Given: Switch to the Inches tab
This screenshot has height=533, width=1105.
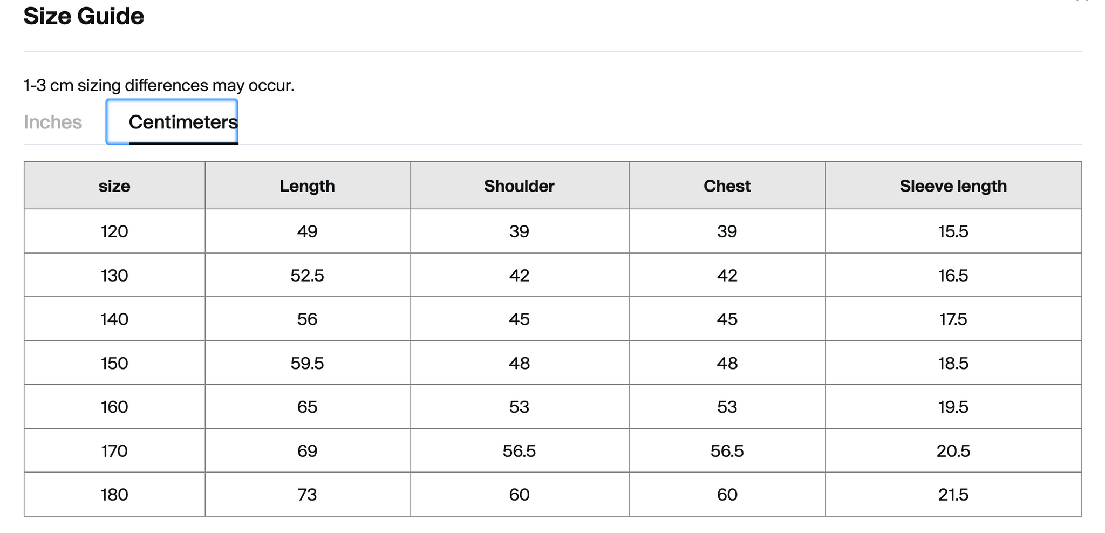Looking at the screenshot, I should (x=53, y=122).
